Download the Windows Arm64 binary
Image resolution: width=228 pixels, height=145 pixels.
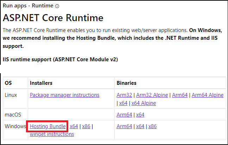click(x=124, y=126)
